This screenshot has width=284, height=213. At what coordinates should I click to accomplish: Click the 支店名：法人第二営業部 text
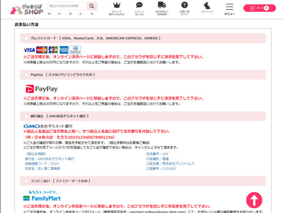(43, 169)
